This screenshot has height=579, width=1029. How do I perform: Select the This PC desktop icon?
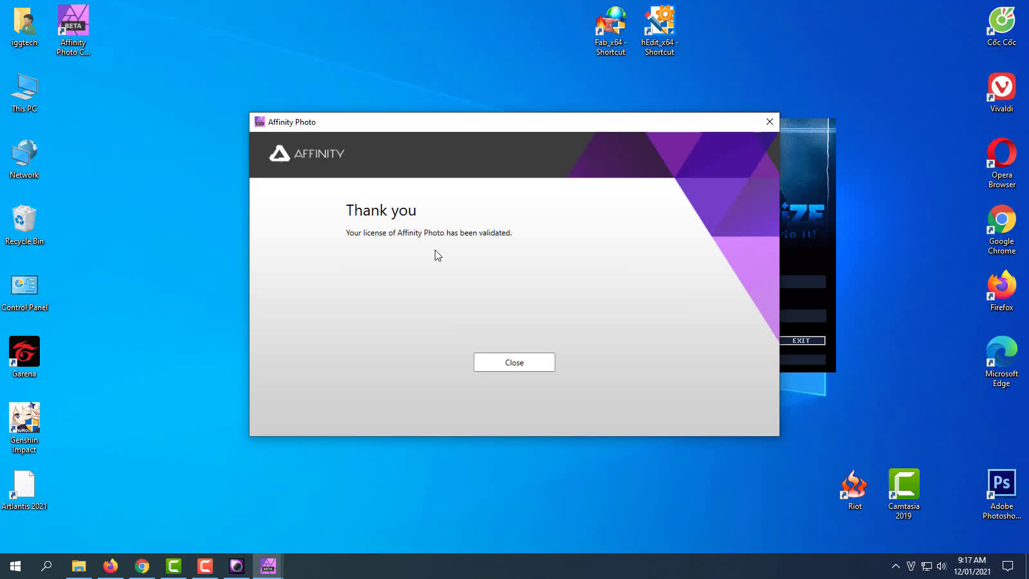(x=24, y=93)
